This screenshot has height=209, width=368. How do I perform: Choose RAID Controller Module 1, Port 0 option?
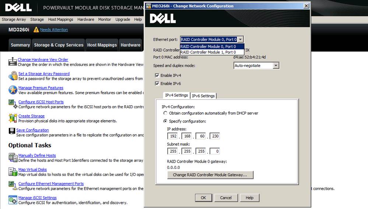pyautogui.click(x=212, y=52)
